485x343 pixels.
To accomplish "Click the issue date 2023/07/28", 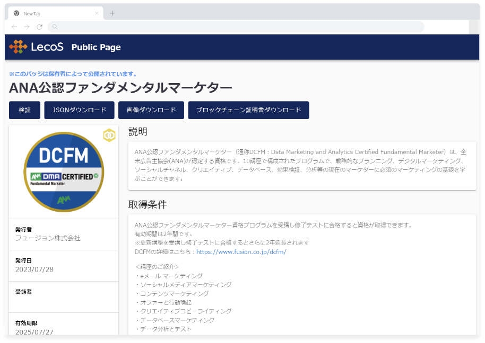I will (x=34, y=269).
